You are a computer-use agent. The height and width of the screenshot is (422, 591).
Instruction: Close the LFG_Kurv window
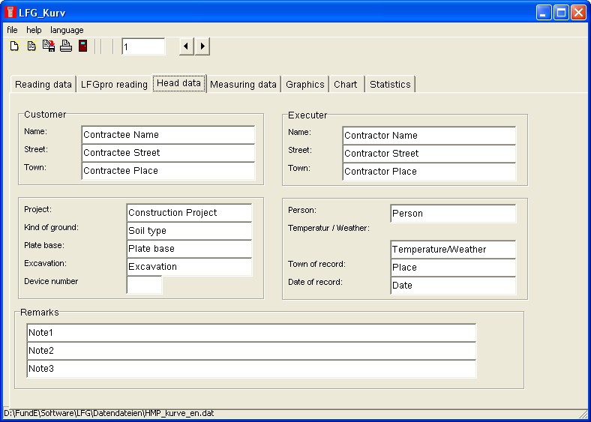pyautogui.click(x=578, y=13)
